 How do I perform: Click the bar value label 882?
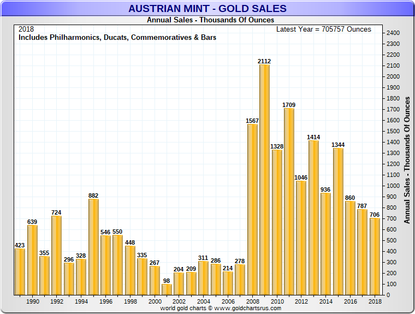pyautogui.click(x=93, y=195)
